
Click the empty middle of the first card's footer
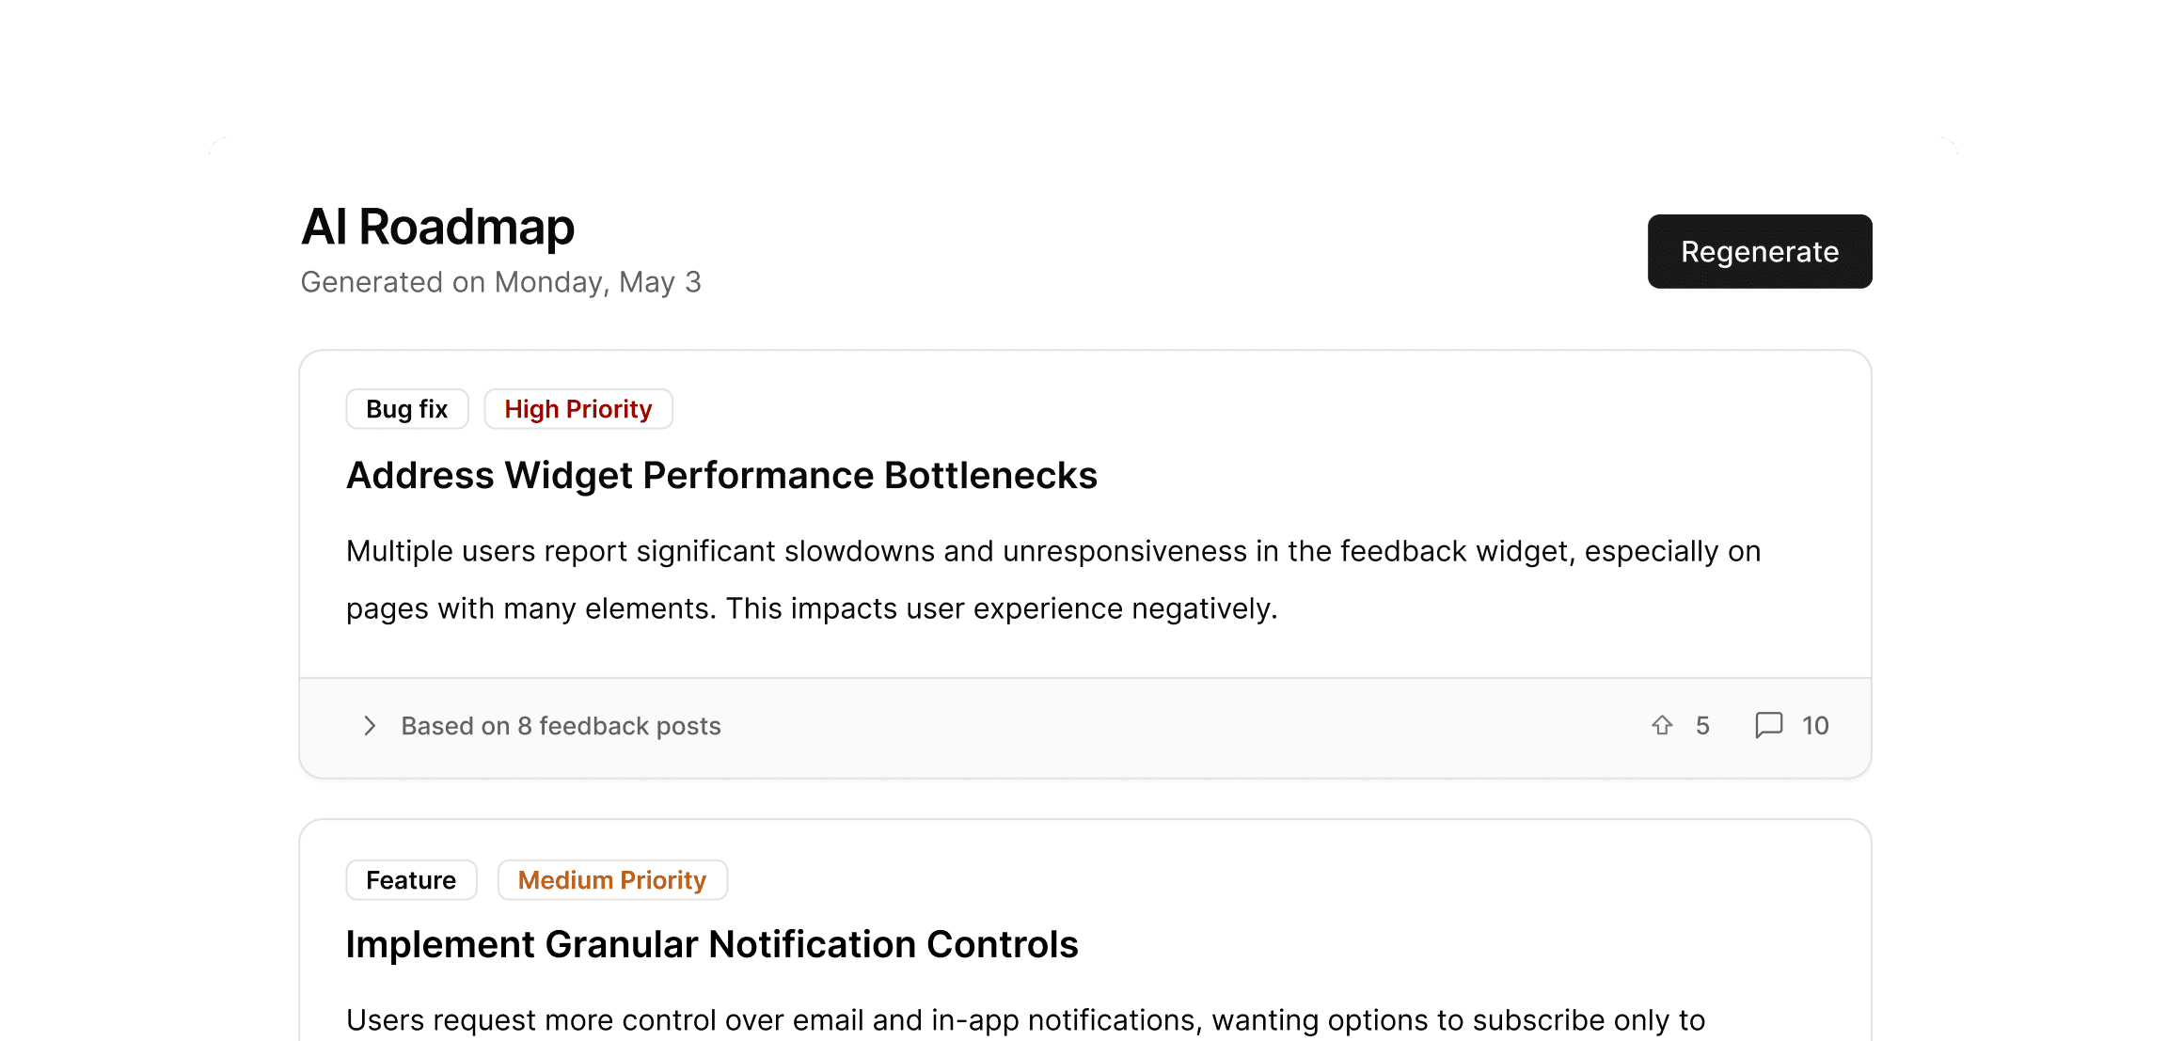(x=1176, y=727)
